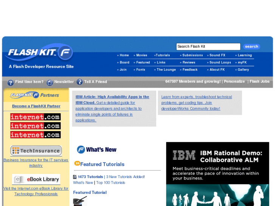Click the small tutorials icon beside 1473 Tutorials
Screen dimensions: 275x206
(x=75, y=177)
